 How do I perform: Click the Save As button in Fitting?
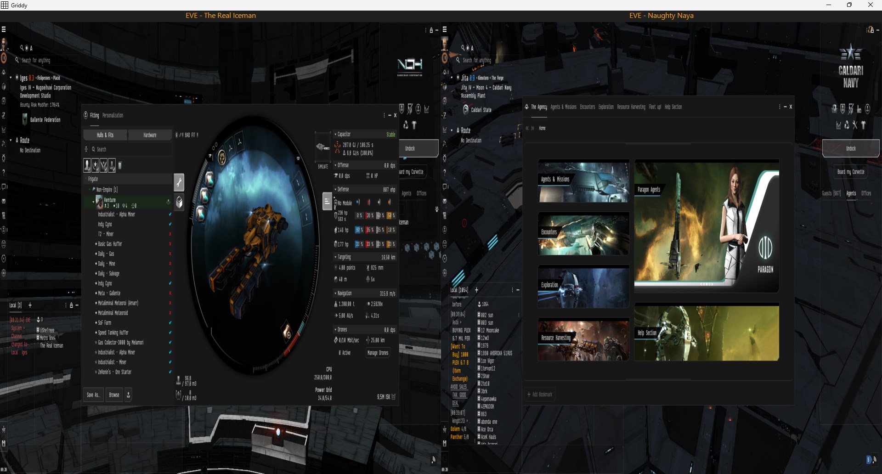[93, 395]
